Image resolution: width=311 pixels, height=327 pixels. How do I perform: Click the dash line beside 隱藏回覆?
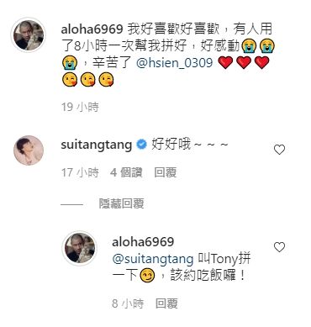[71, 204]
